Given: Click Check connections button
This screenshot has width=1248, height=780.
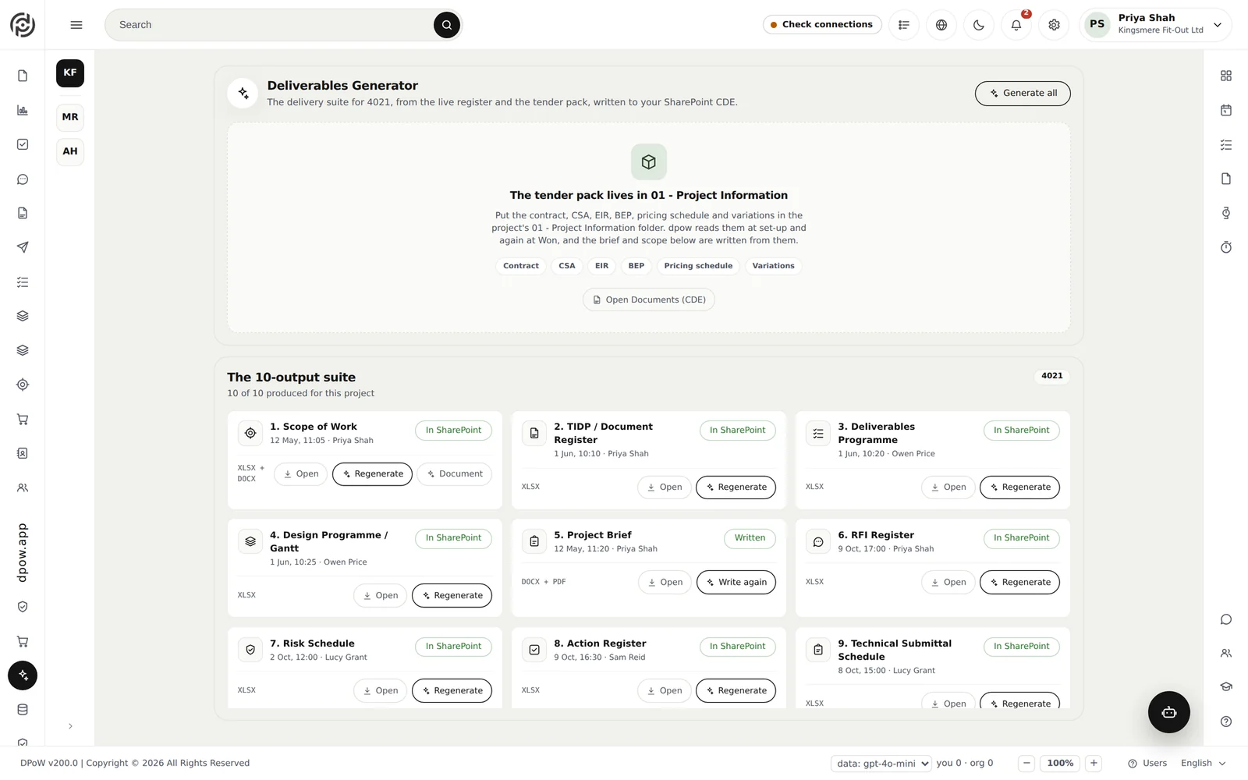Looking at the screenshot, I should tap(822, 25).
